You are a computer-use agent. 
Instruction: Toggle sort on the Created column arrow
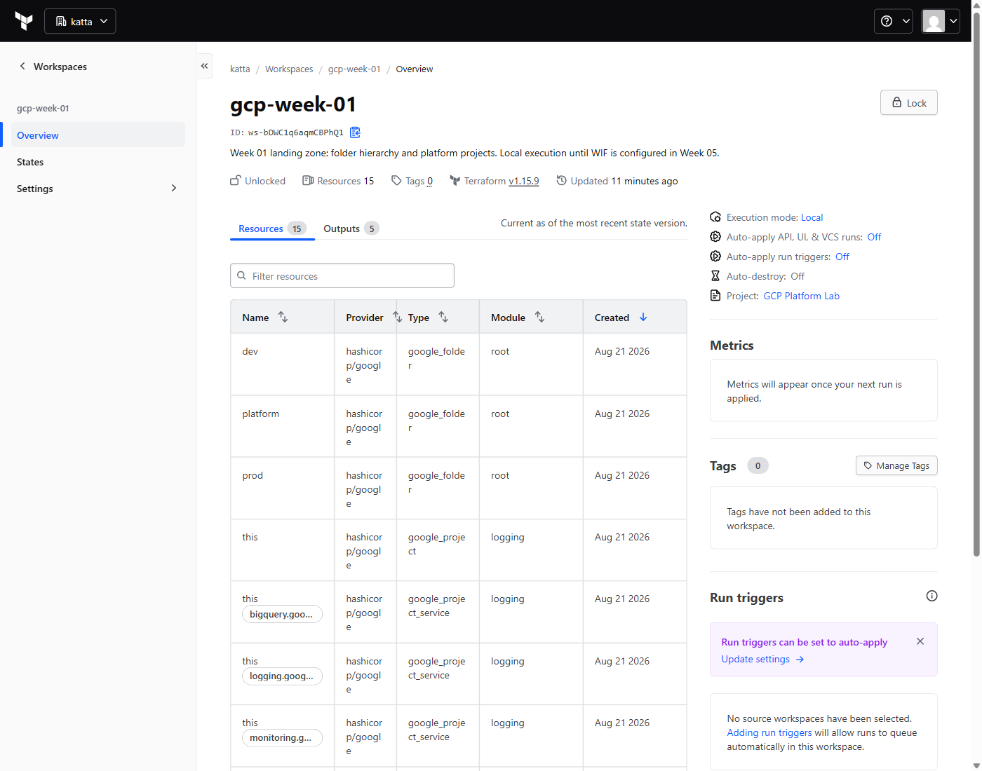tap(643, 317)
